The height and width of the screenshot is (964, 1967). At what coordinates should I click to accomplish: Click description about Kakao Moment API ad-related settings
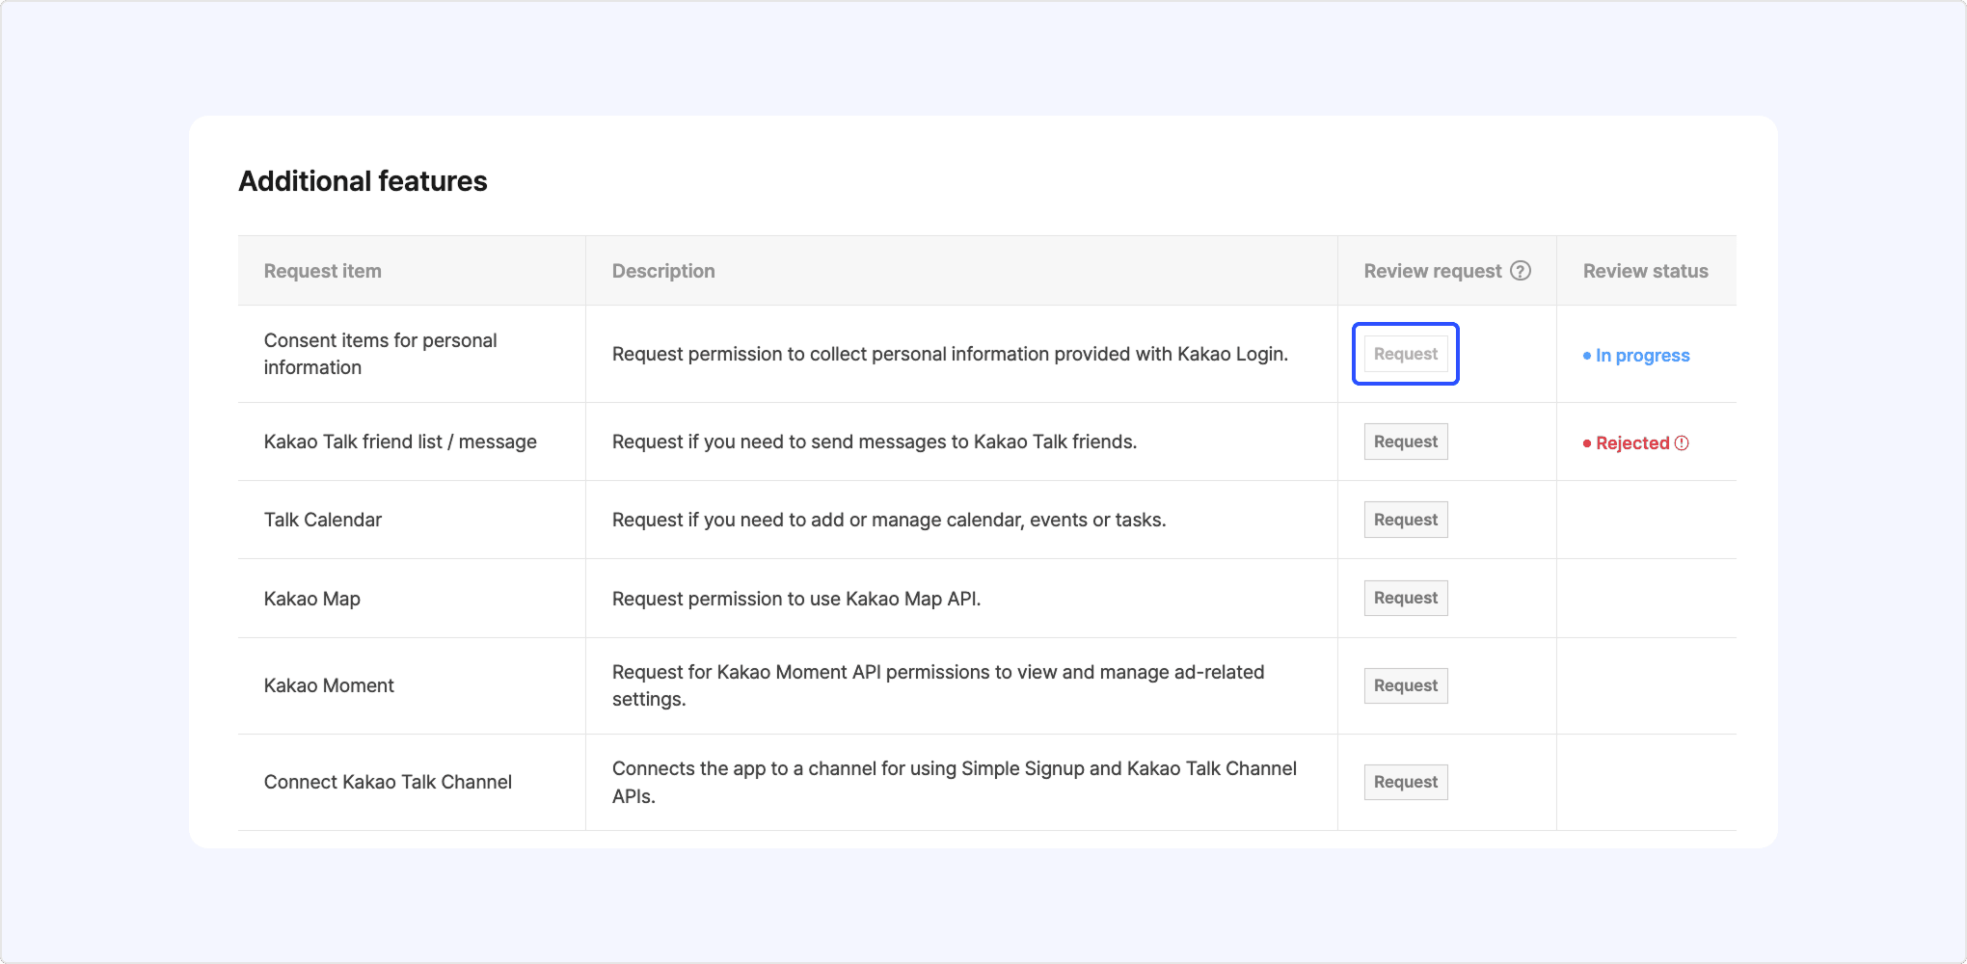(x=938, y=685)
